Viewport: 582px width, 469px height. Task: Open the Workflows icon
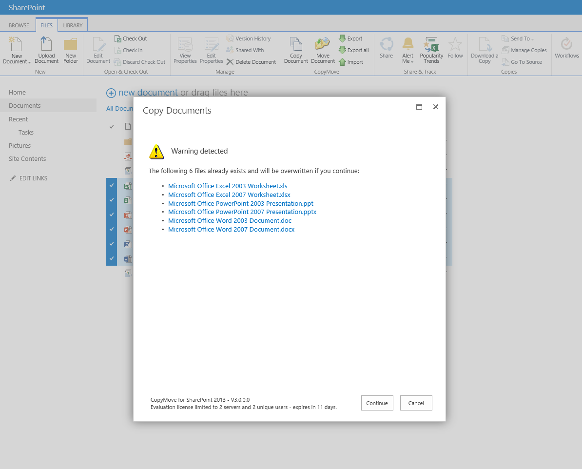click(x=566, y=44)
